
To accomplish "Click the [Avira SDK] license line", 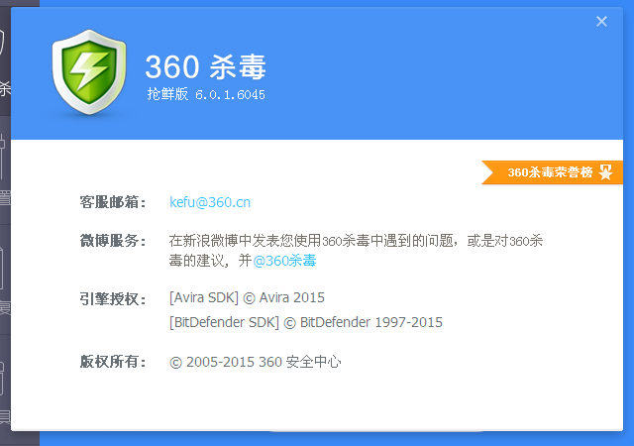I will [x=247, y=297].
